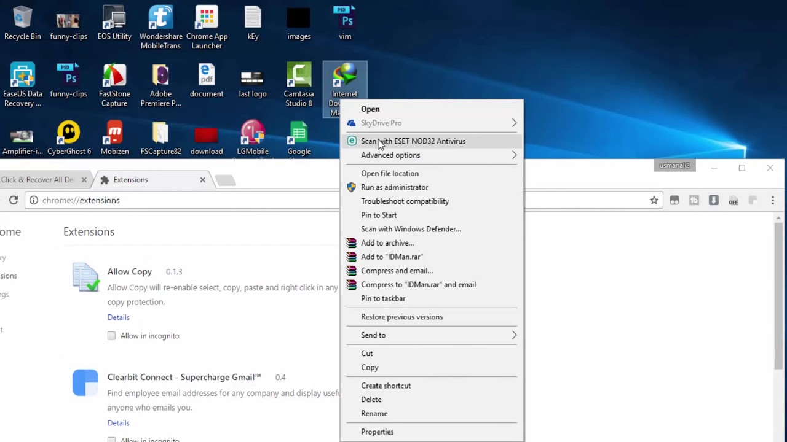
Task: Choose Troubleshoot compatibility
Action: coord(432,201)
